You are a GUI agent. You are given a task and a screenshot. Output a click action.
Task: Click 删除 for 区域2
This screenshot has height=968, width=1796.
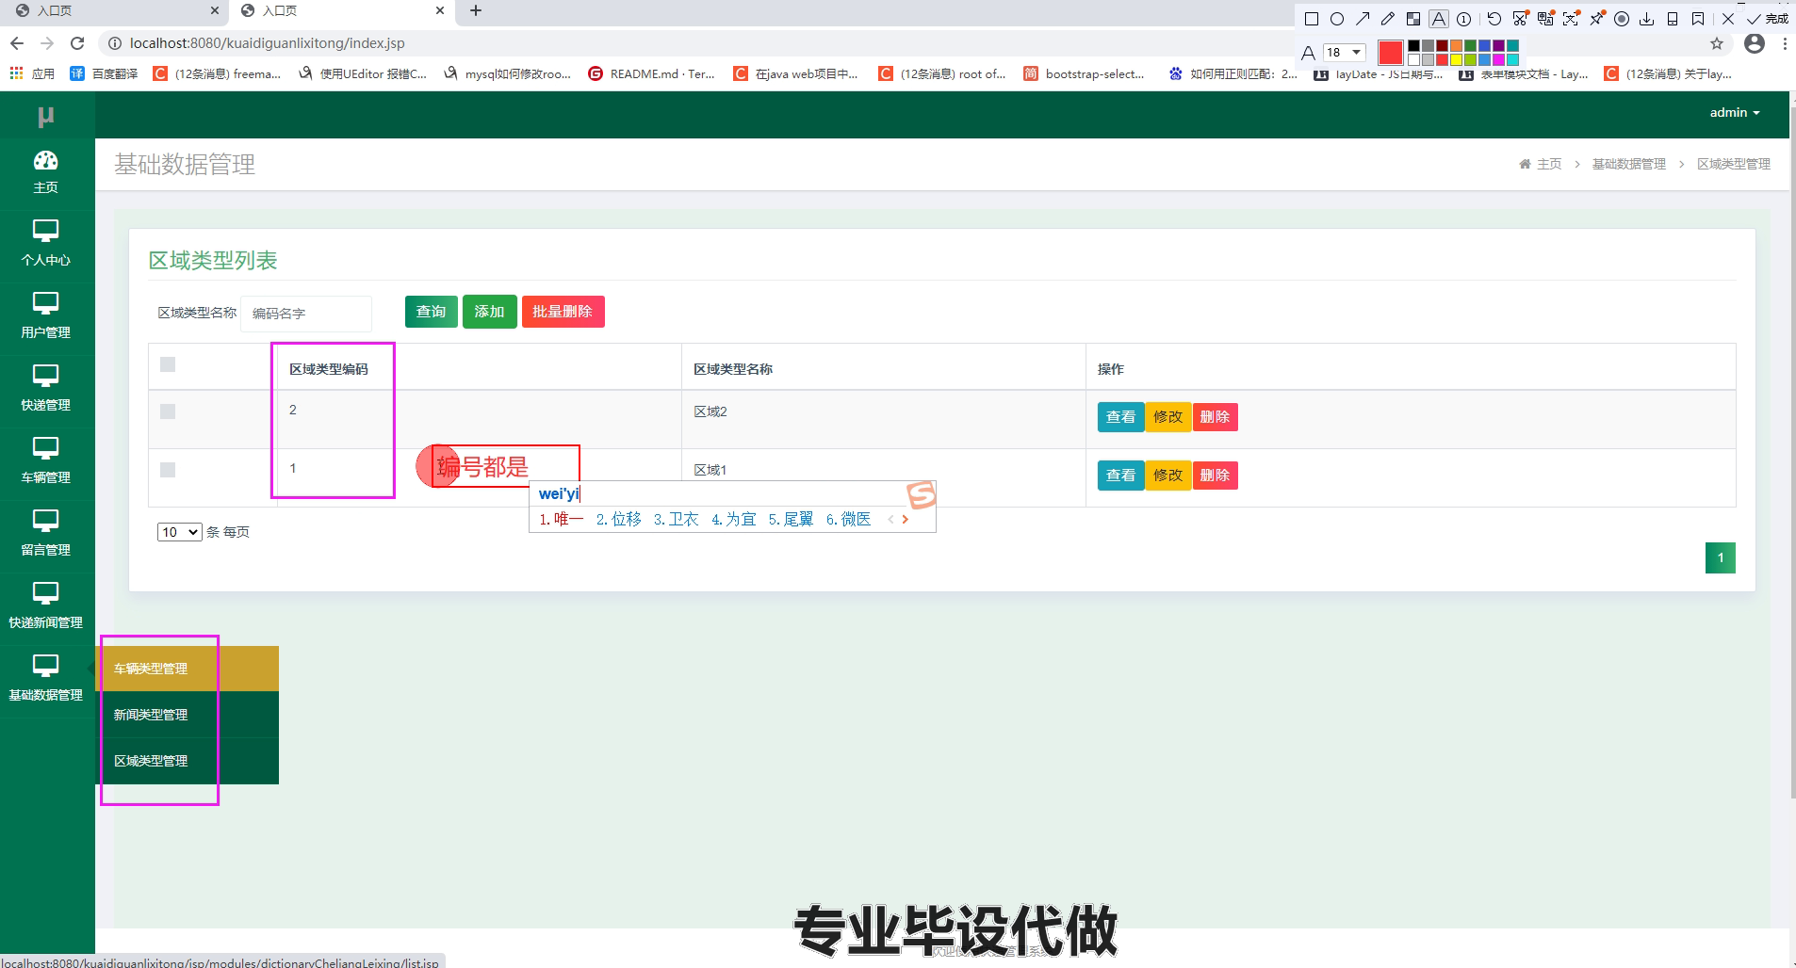pyautogui.click(x=1215, y=417)
